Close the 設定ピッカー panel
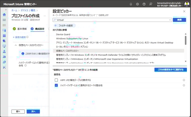The height and width of the screenshot is (117, 191). coord(184,11)
